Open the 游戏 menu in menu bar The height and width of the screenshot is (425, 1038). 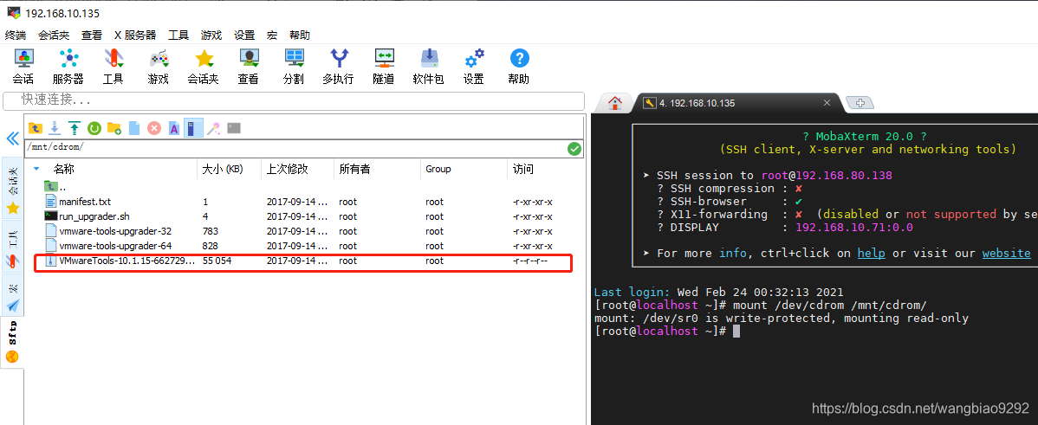coord(211,35)
